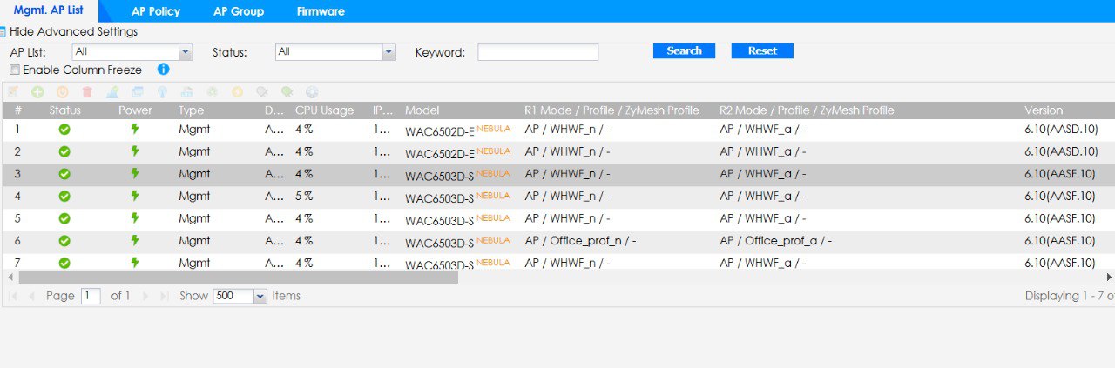Click "AP / Office_prof_n / -" cell
1115x368 pixels.
[x=581, y=241]
